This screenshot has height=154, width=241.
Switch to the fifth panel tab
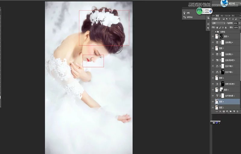coord(233,16)
